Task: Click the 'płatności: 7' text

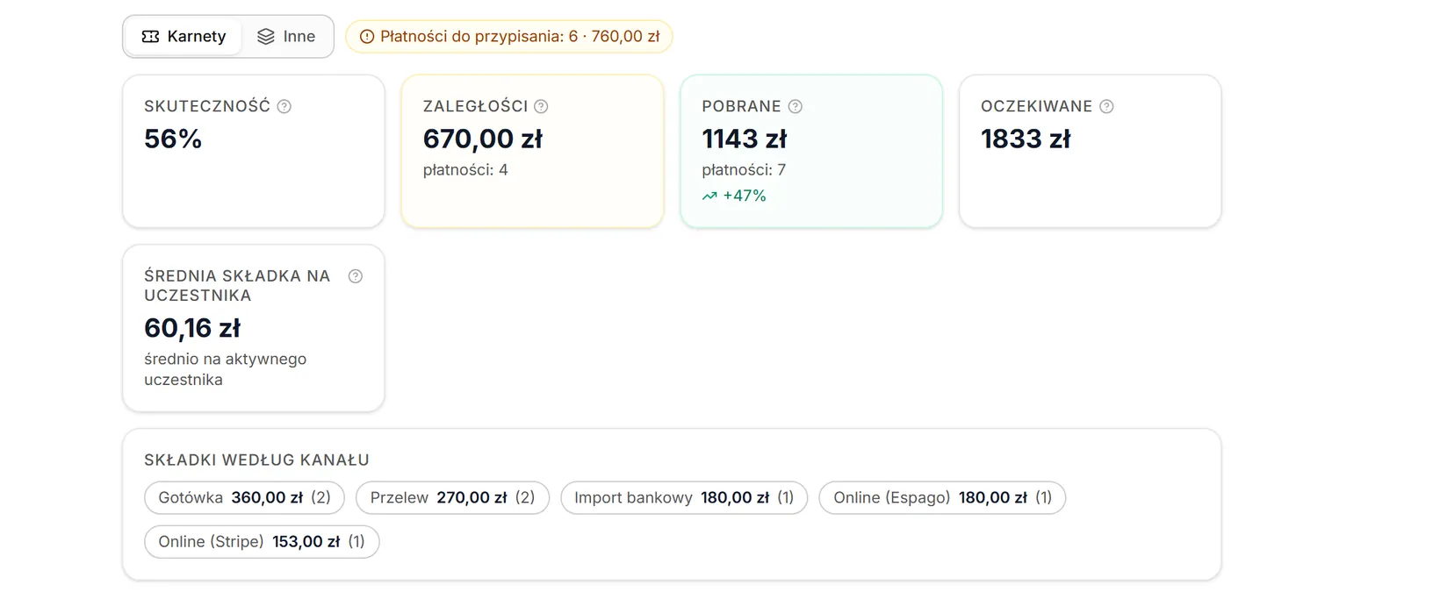Action: [744, 169]
